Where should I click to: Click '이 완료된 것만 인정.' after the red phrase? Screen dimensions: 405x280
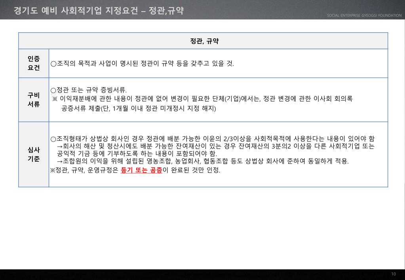point(191,170)
